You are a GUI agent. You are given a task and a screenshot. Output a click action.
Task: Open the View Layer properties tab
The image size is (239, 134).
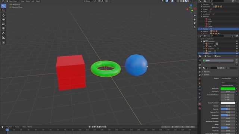pyautogui.click(x=199, y=72)
